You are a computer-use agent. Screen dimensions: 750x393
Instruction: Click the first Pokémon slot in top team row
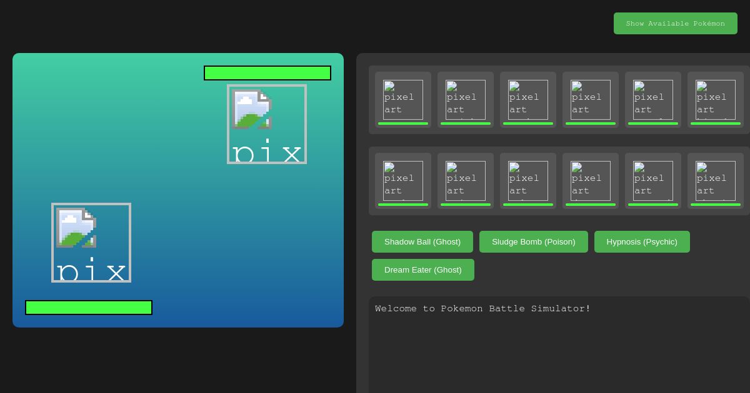click(403, 100)
